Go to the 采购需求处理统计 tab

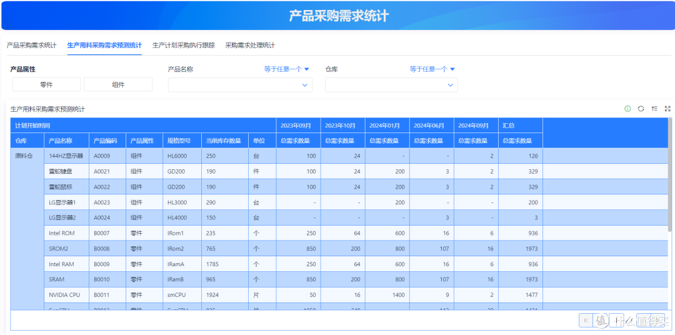coord(250,45)
